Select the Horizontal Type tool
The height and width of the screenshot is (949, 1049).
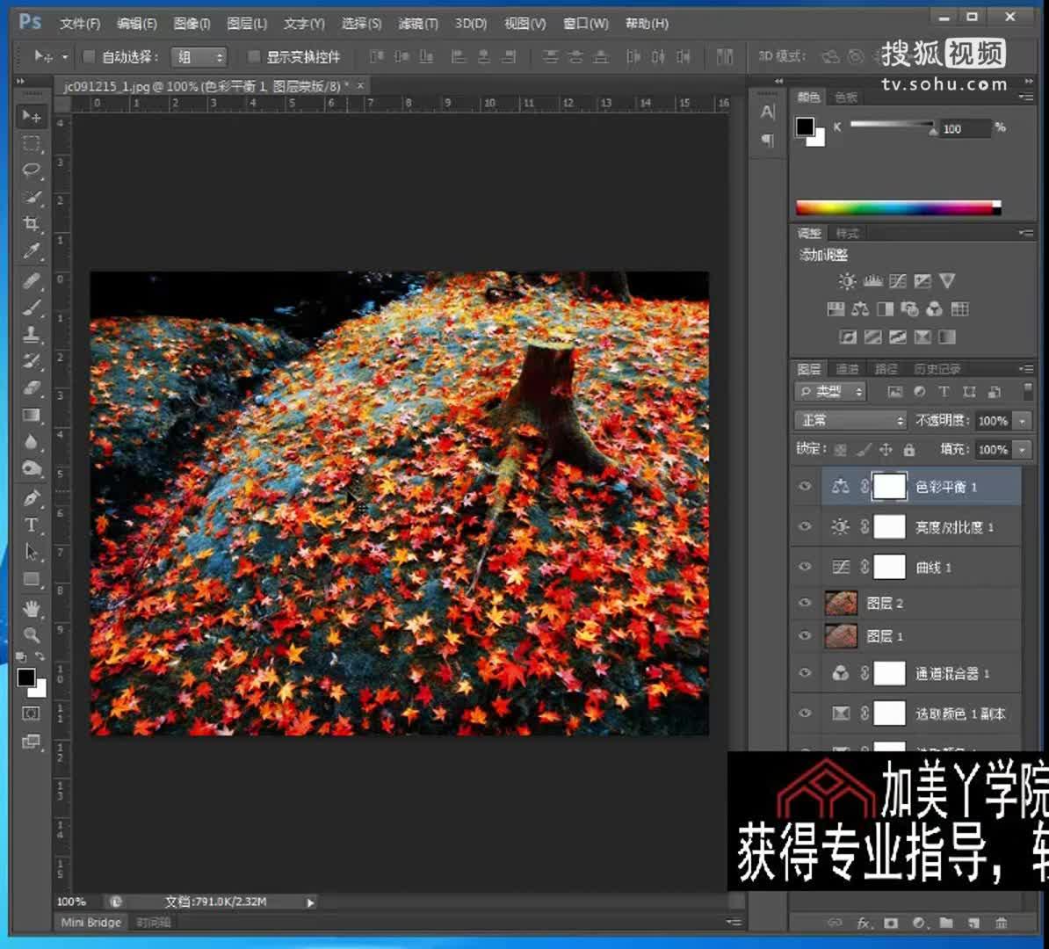32,525
